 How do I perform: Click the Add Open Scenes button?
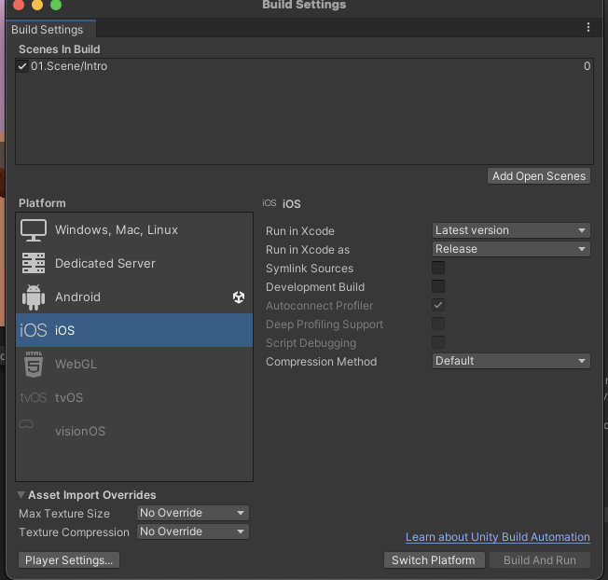pos(539,176)
